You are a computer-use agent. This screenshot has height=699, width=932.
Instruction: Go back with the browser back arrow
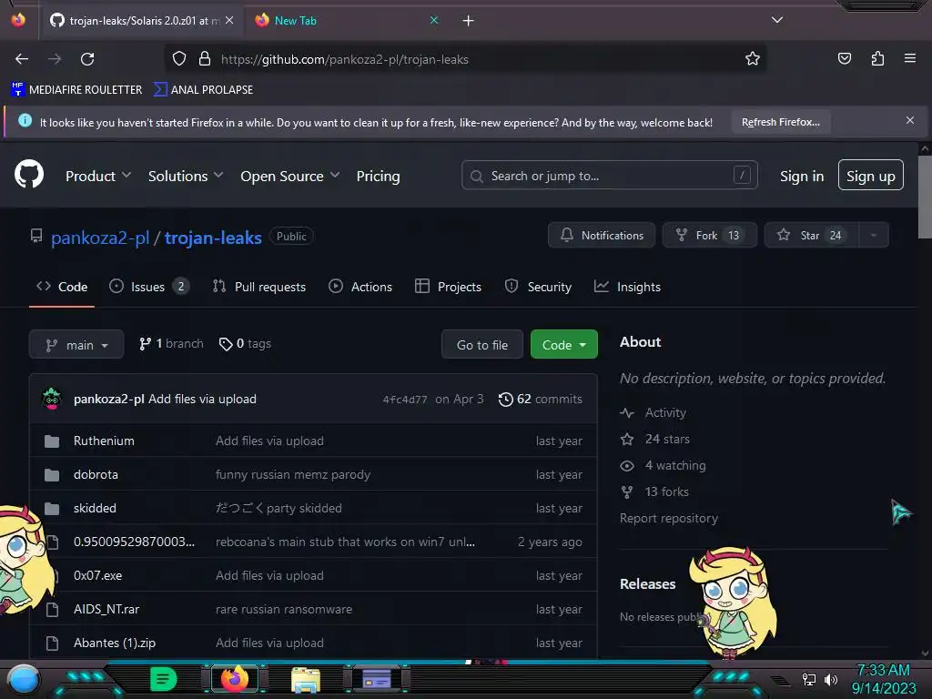22,59
